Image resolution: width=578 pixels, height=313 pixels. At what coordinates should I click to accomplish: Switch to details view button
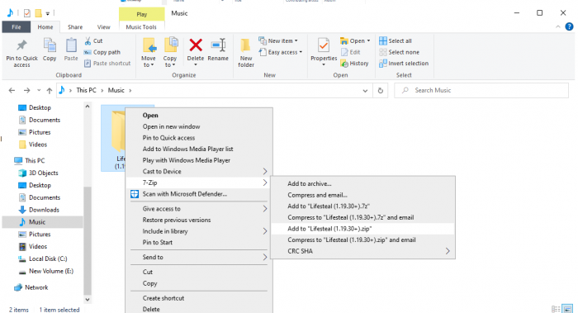tap(556, 309)
